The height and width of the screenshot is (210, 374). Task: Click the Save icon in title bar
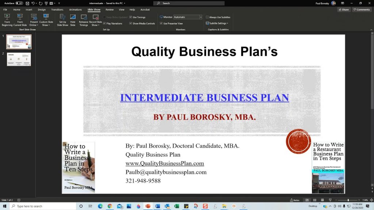[x=27, y=3]
